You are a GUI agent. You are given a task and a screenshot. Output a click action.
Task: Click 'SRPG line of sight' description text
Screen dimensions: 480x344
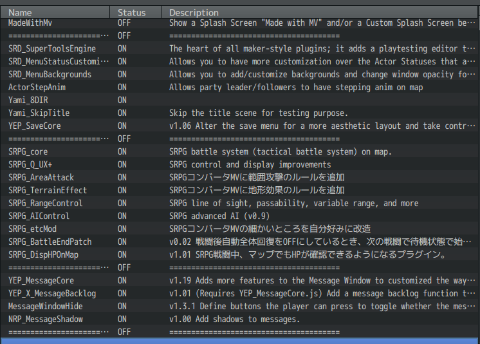[293, 203]
